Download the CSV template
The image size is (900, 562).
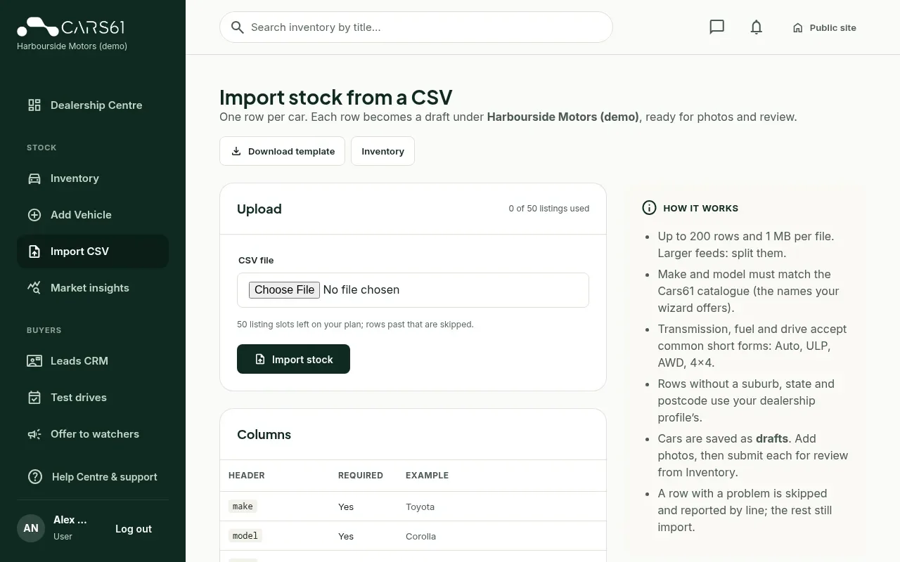(282, 151)
